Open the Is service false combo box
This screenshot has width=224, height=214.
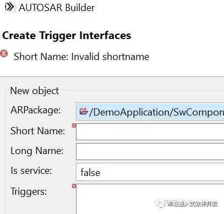coord(150,172)
